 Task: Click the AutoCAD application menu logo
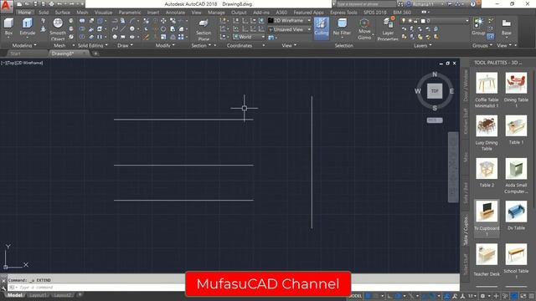coord(7,6)
